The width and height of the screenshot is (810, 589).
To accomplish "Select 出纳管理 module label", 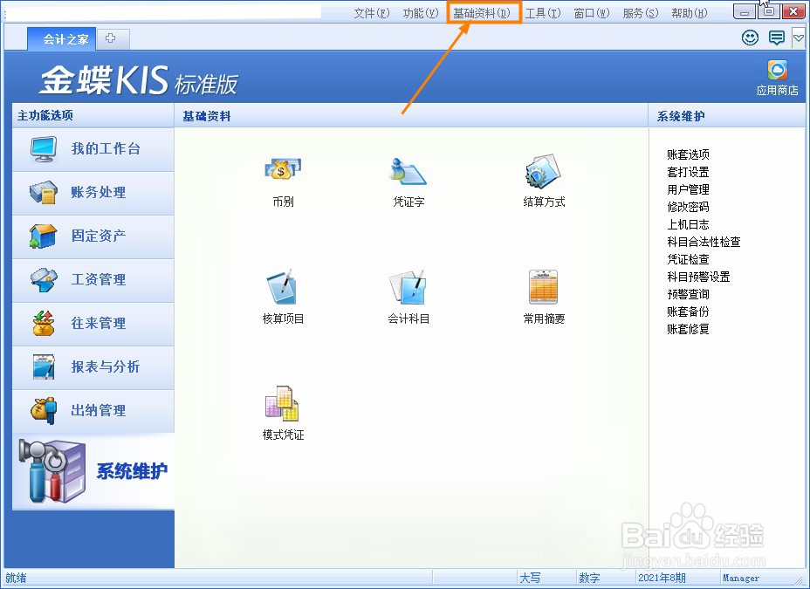I will click(x=98, y=410).
